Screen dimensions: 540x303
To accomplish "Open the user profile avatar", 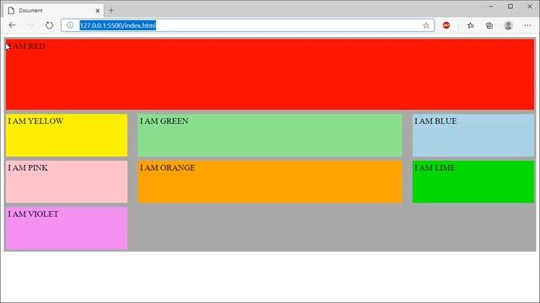I will [x=508, y=25].
